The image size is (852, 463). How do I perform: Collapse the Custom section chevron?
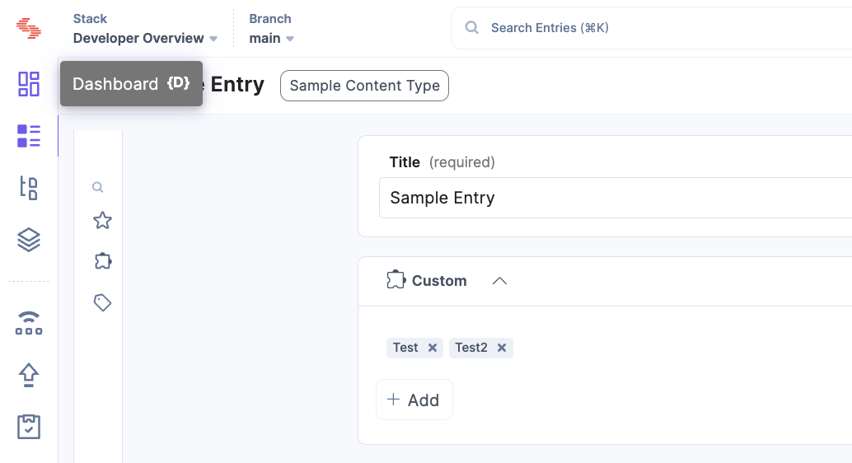[x=499, y=281]
